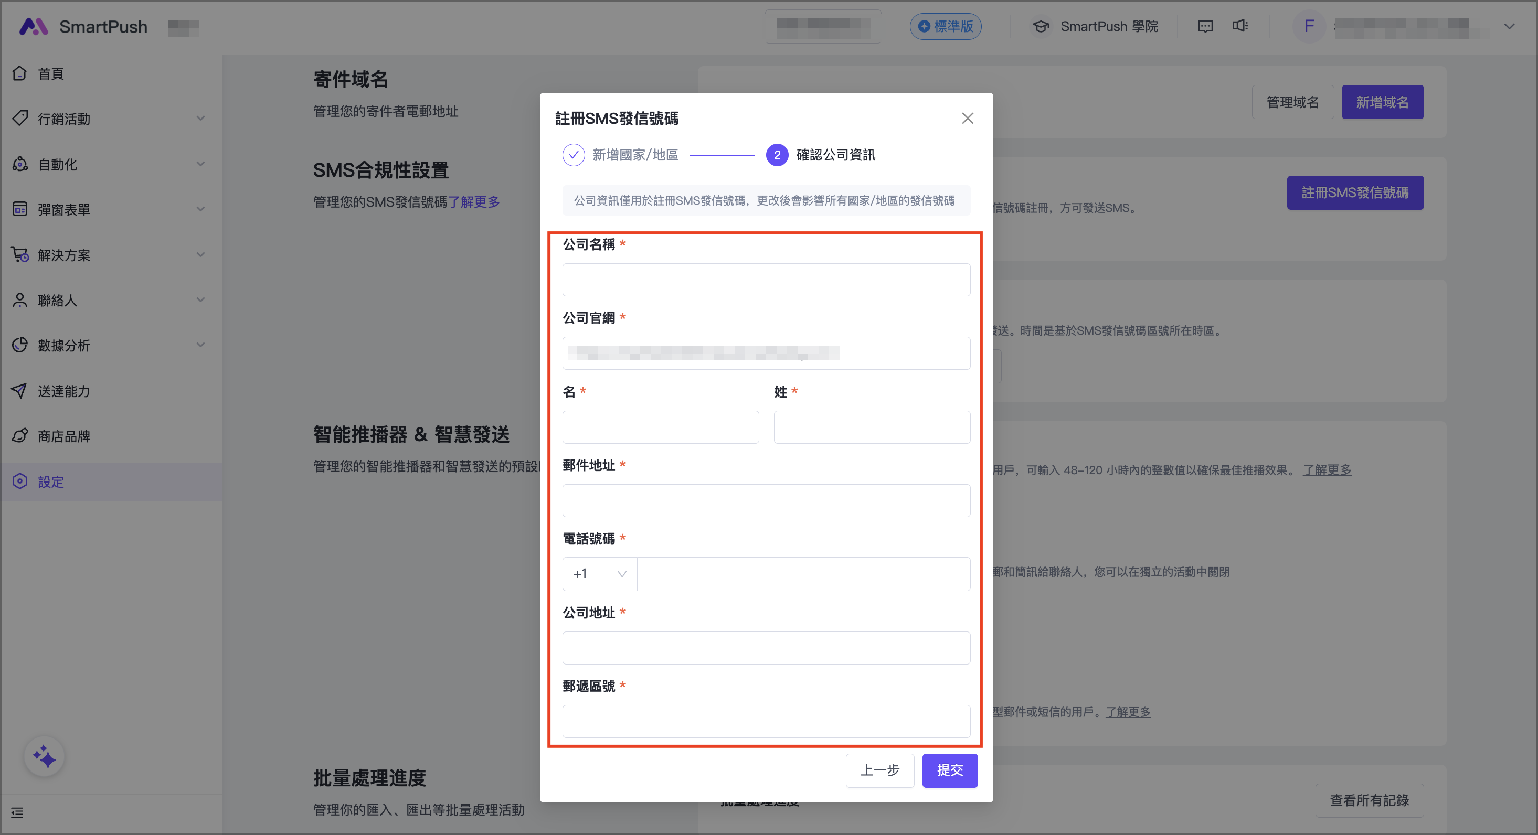Open the +1 country code dropdown
This screenshot has height=835, width=1538.
pyautogui.click(x=599, y=574)
